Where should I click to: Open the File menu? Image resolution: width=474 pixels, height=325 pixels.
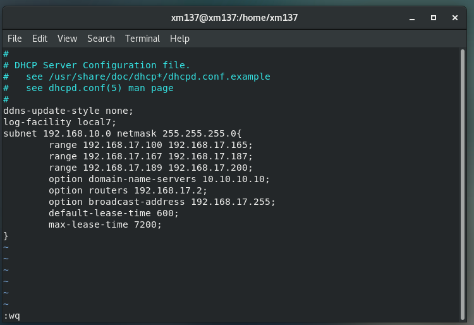coord(15,39)
